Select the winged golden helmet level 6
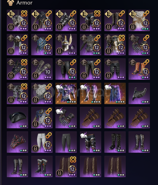Screen dimensions: 158x185 point(66,45)
